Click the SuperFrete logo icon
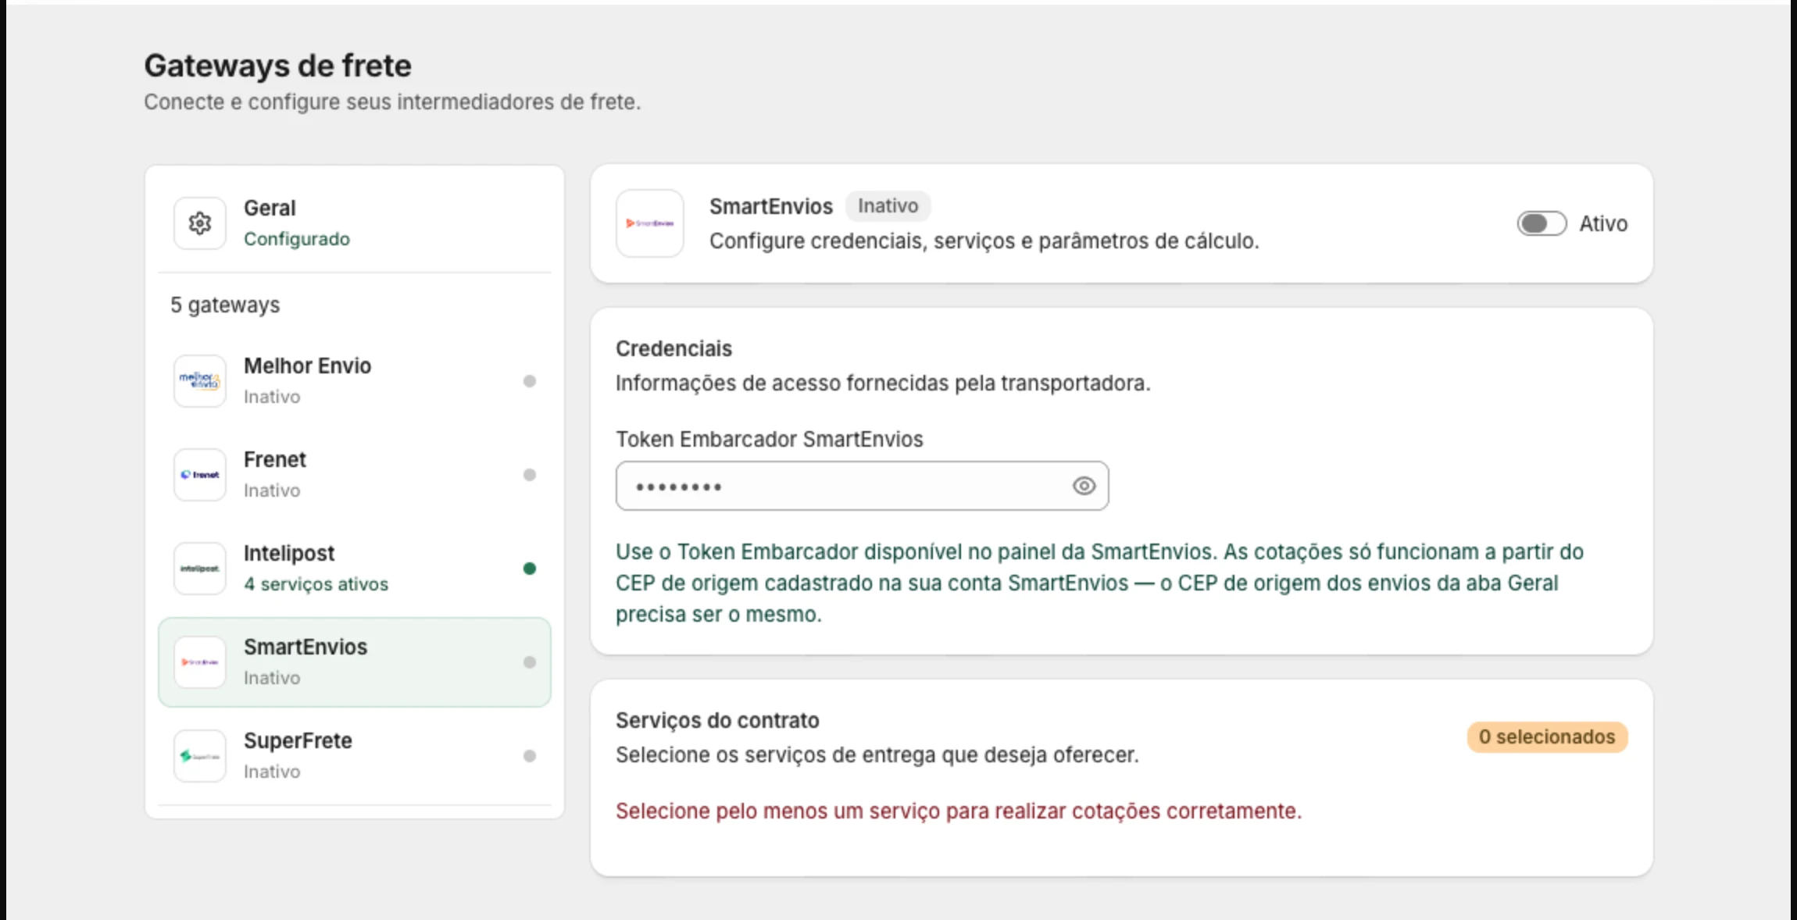1797x920 pixels. 200,756
